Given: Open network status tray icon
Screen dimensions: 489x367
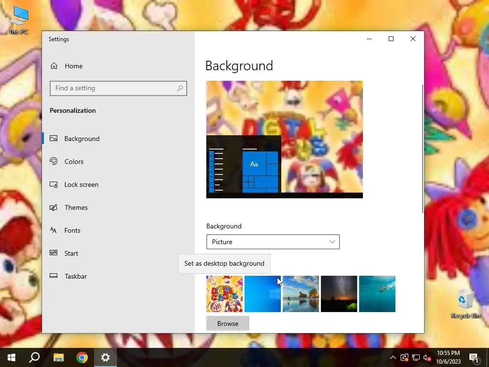Looking at the screenshot, I should tap(416, 357).
